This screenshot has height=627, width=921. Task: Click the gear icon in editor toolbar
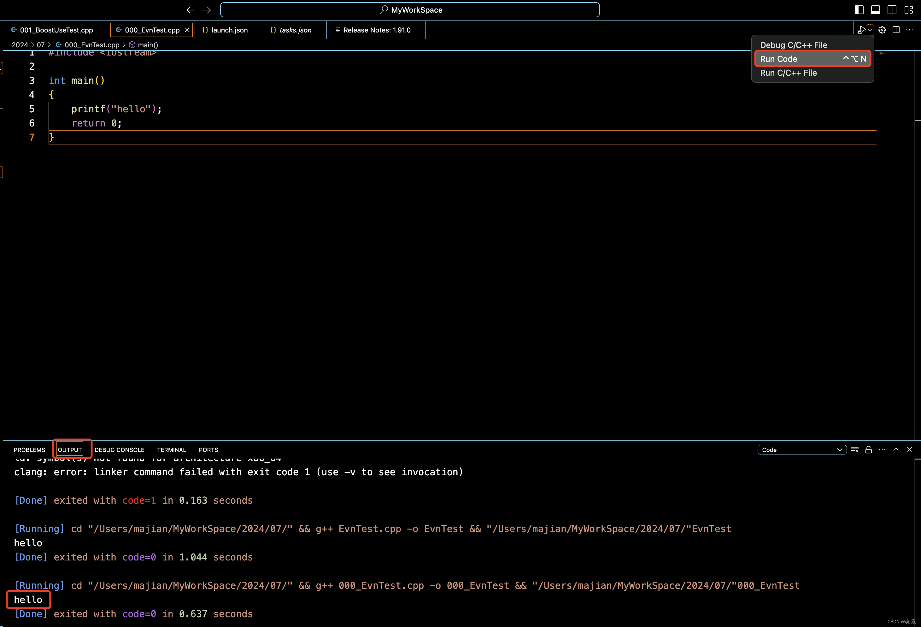(882, 30)
